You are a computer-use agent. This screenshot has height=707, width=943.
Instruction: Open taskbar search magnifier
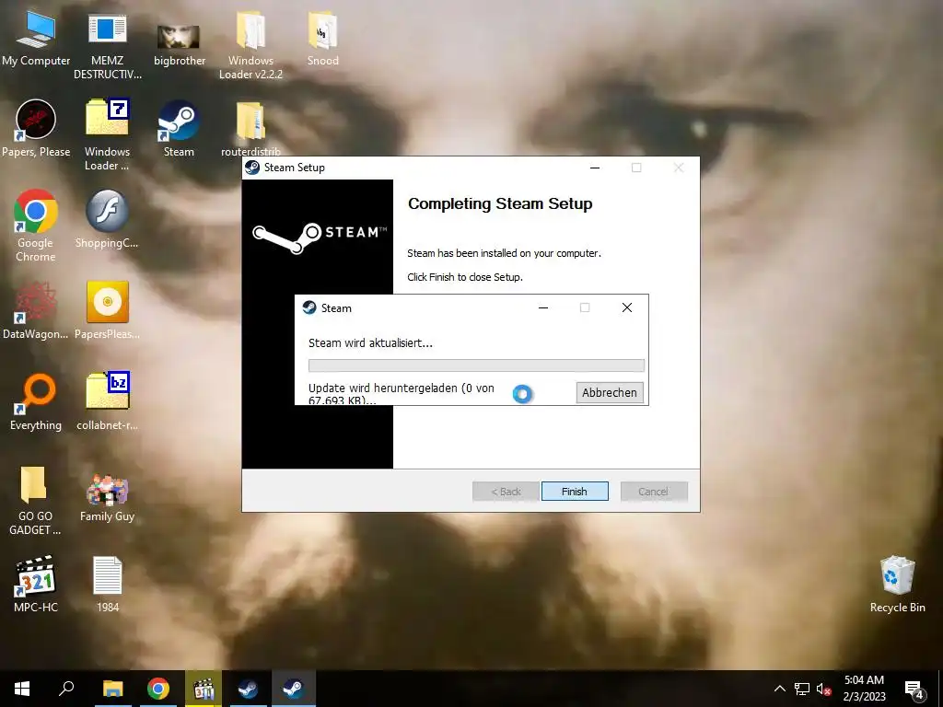tap(66, 689)
